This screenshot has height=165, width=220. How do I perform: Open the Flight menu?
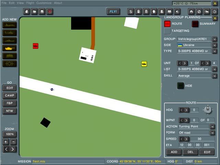point(30,3)
